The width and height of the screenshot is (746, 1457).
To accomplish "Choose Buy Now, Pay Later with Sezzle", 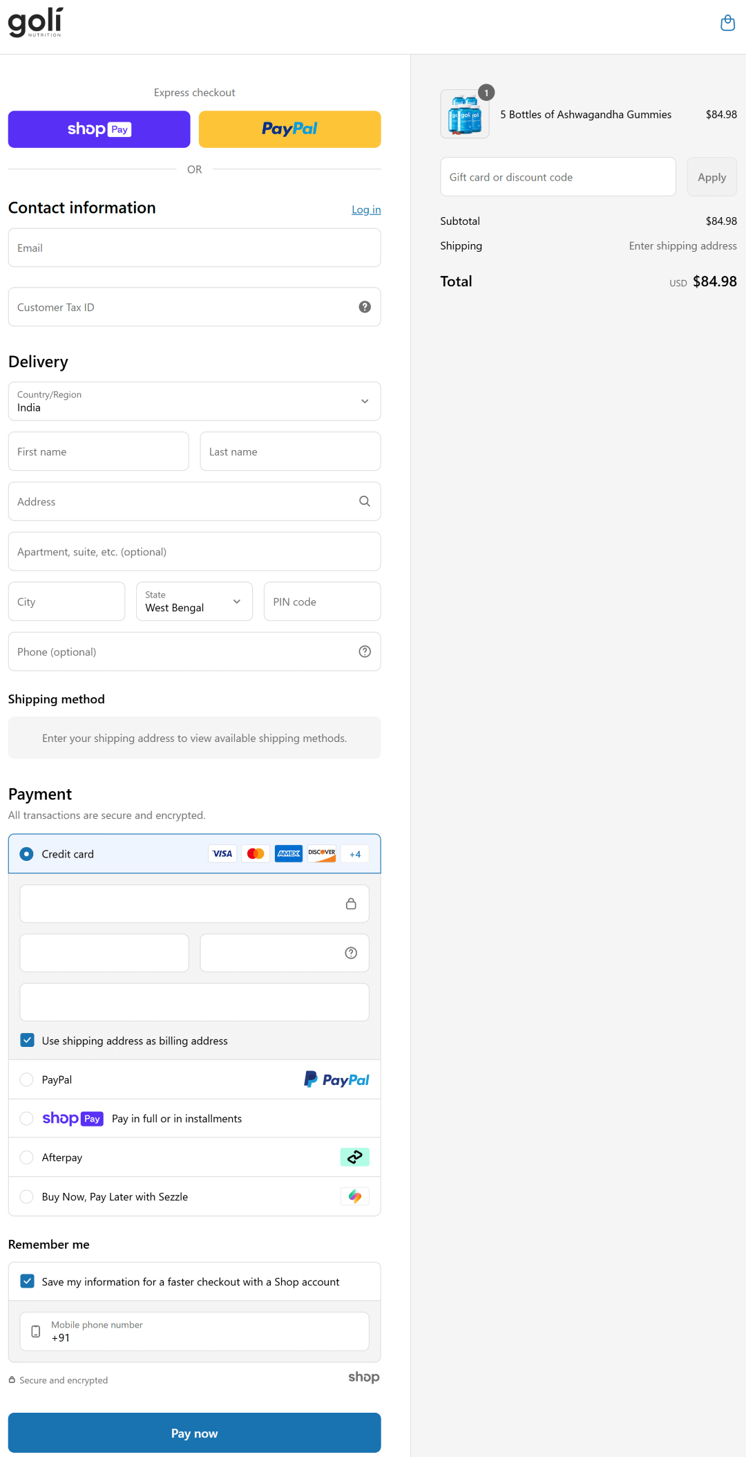I will [x=27, y=1196].
